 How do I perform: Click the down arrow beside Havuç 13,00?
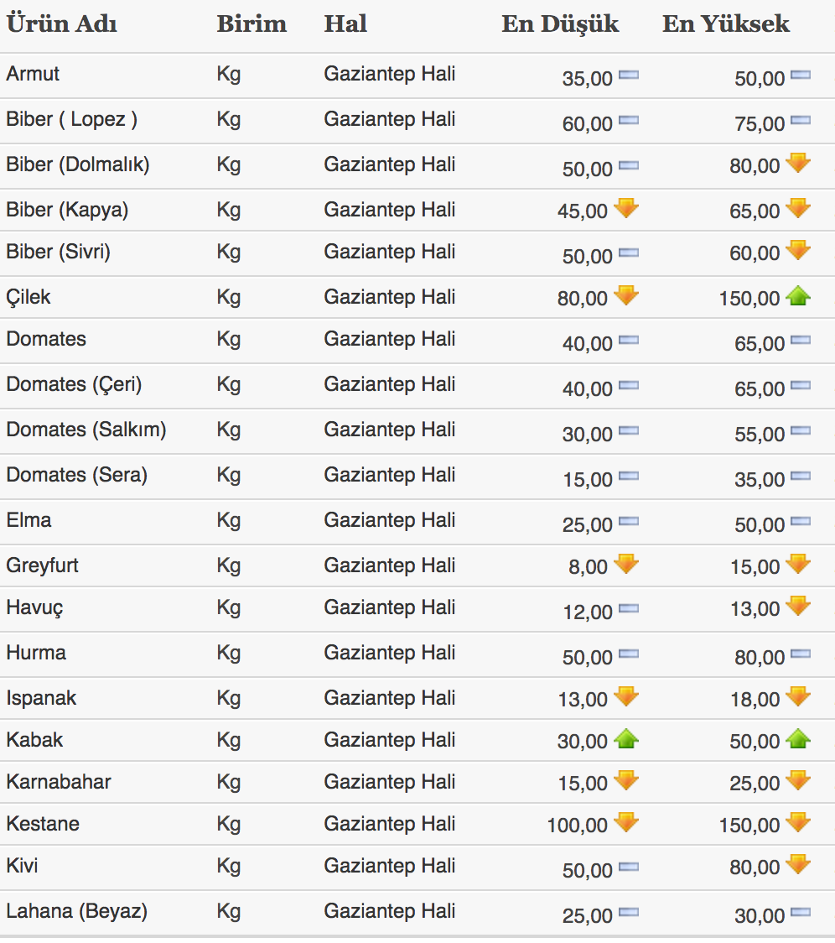point(798,606)
